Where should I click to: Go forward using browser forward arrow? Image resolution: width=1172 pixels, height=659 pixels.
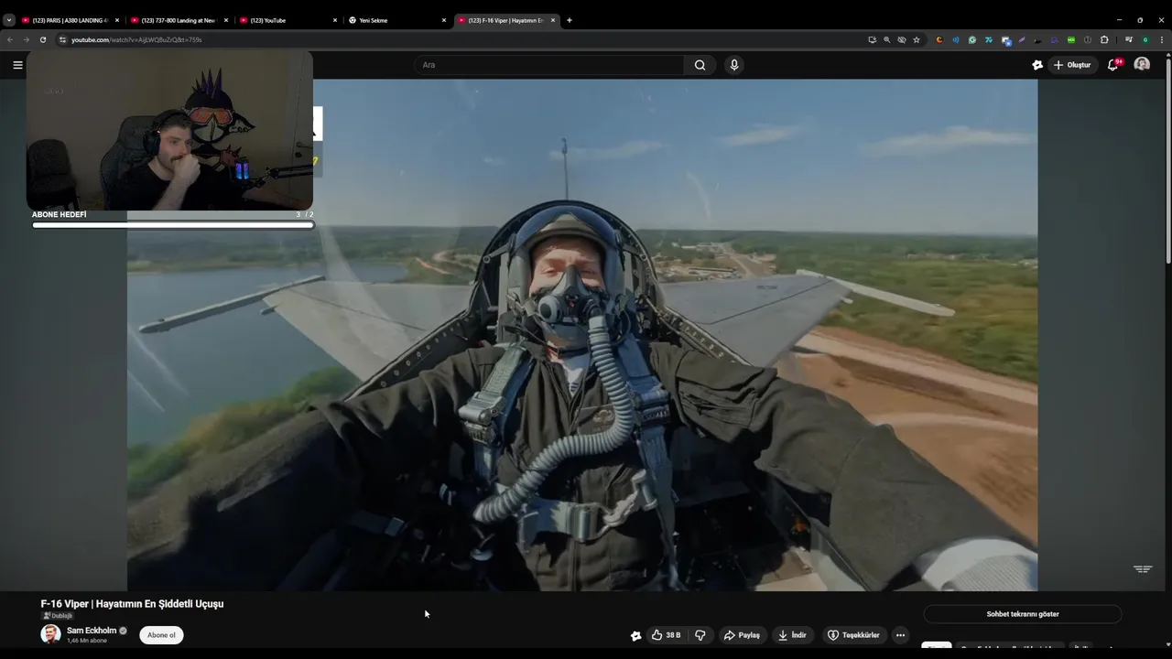[26, 39]
